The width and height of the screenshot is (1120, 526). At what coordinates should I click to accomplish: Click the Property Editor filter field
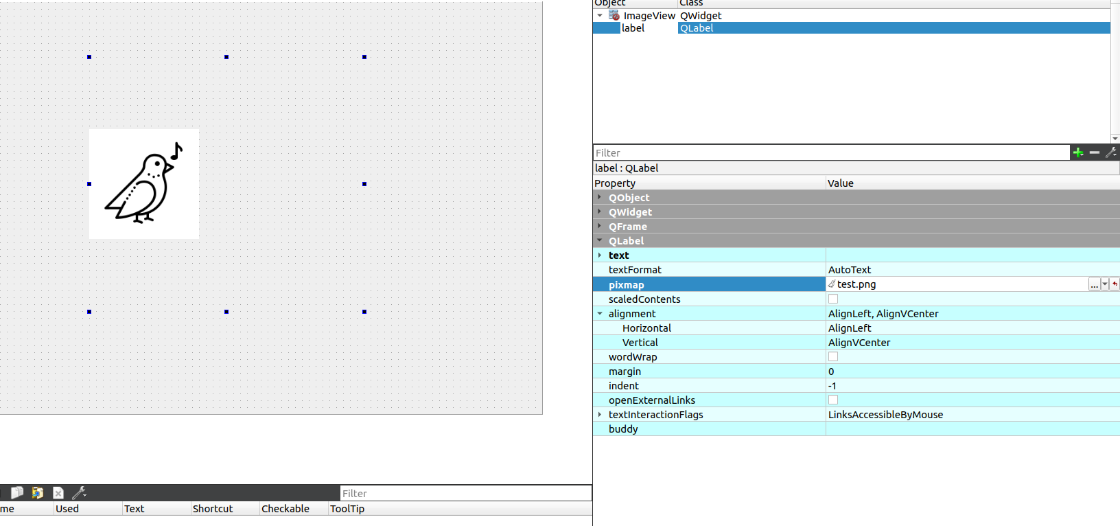[831, 152]
